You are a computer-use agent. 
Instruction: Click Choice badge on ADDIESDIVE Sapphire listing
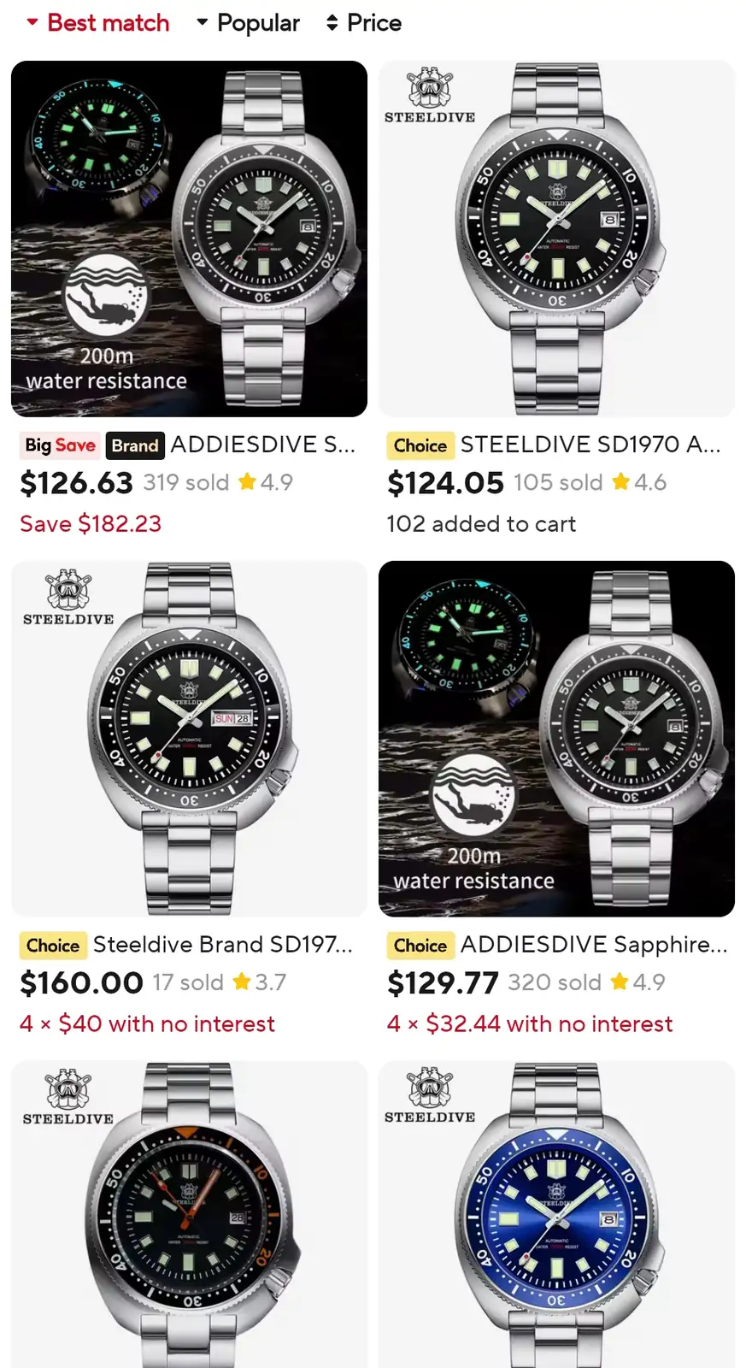tap(420, 946)
